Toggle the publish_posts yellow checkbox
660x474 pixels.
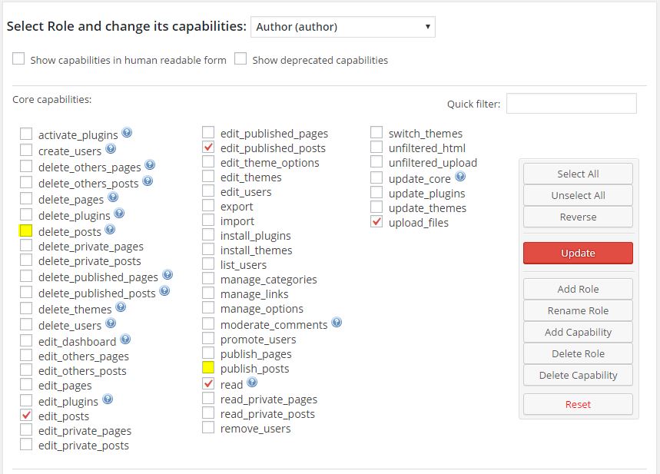208,367
